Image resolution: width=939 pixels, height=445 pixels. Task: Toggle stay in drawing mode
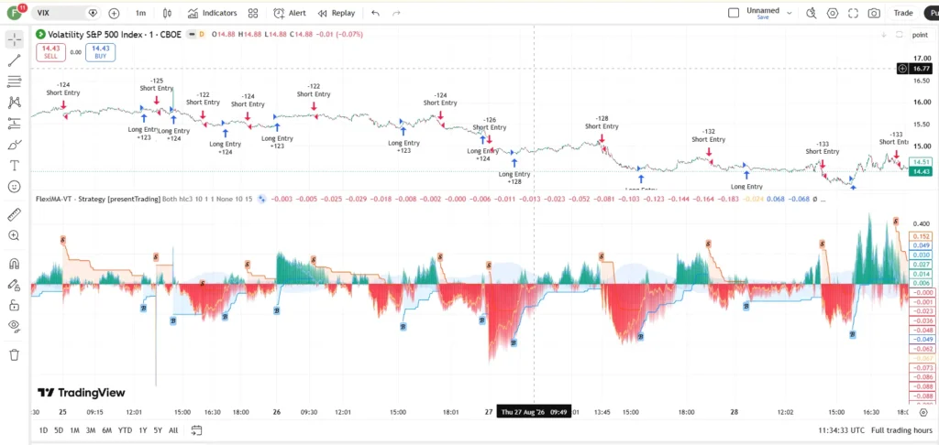[x=15, y=285]
